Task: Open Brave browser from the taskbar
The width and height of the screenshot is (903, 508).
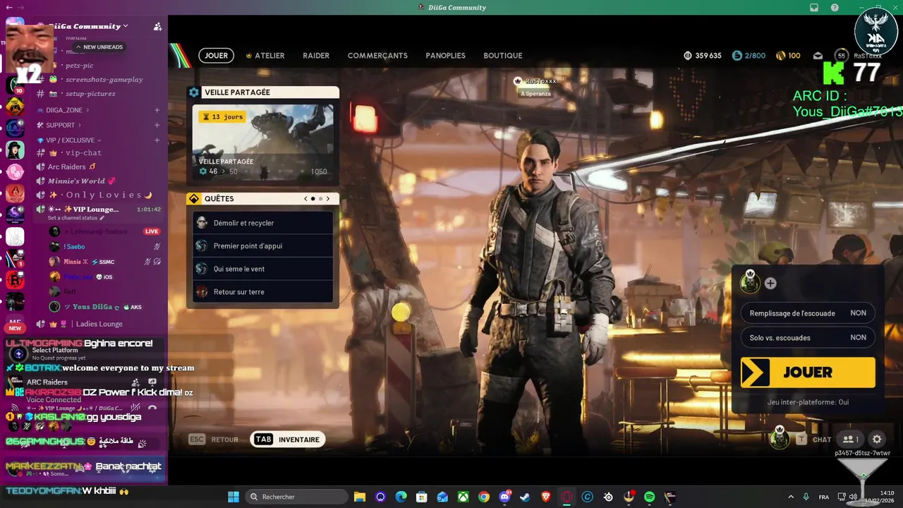Action: [545, 497]
